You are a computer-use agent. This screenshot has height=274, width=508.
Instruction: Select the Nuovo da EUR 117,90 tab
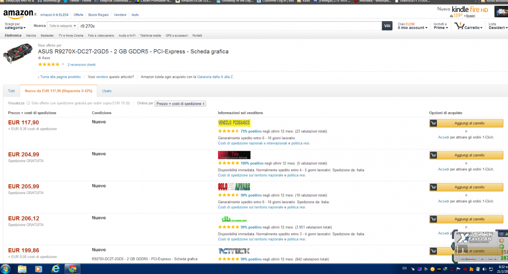58,91
